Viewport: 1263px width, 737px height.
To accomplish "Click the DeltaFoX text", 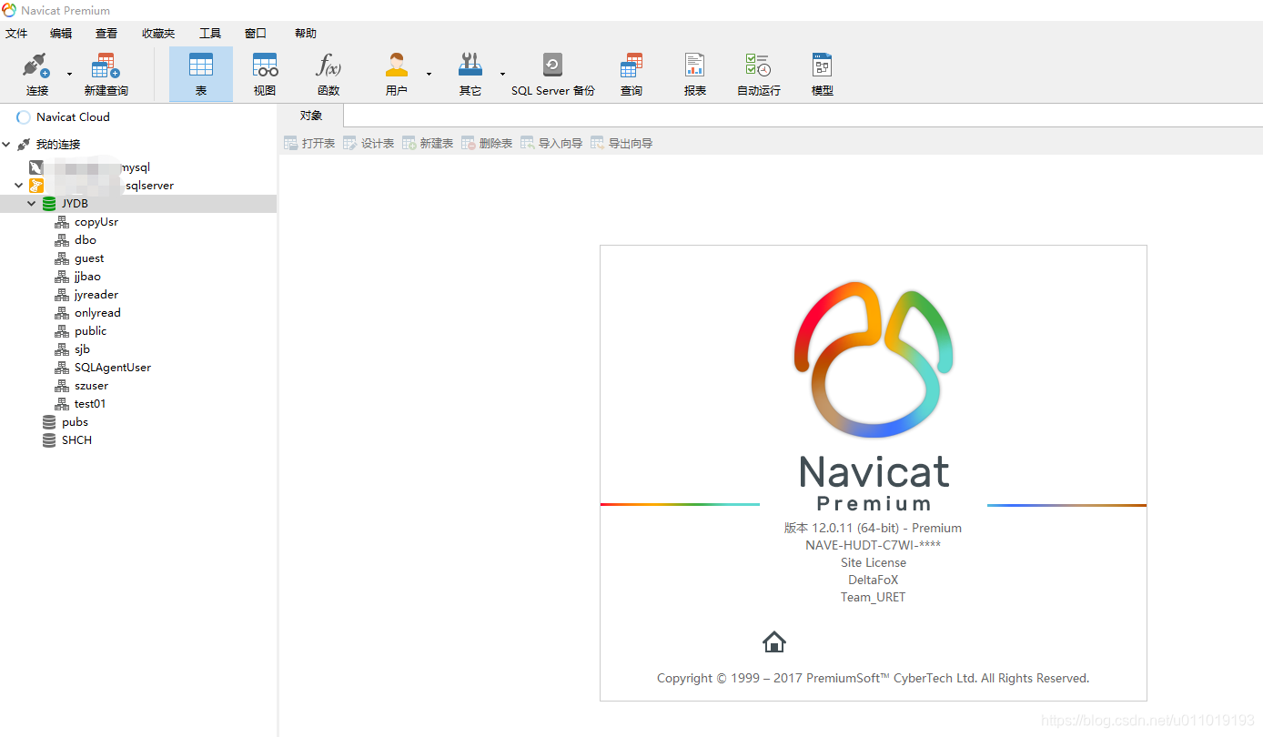I will tap(874, 580).
